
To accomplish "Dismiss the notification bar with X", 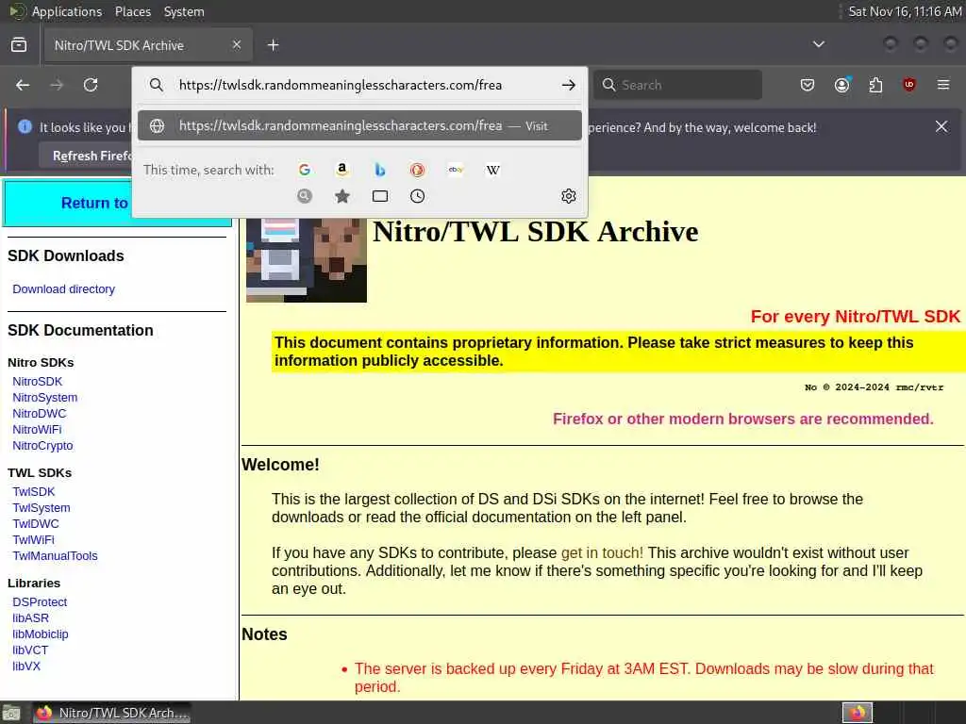I will [941, 127].
